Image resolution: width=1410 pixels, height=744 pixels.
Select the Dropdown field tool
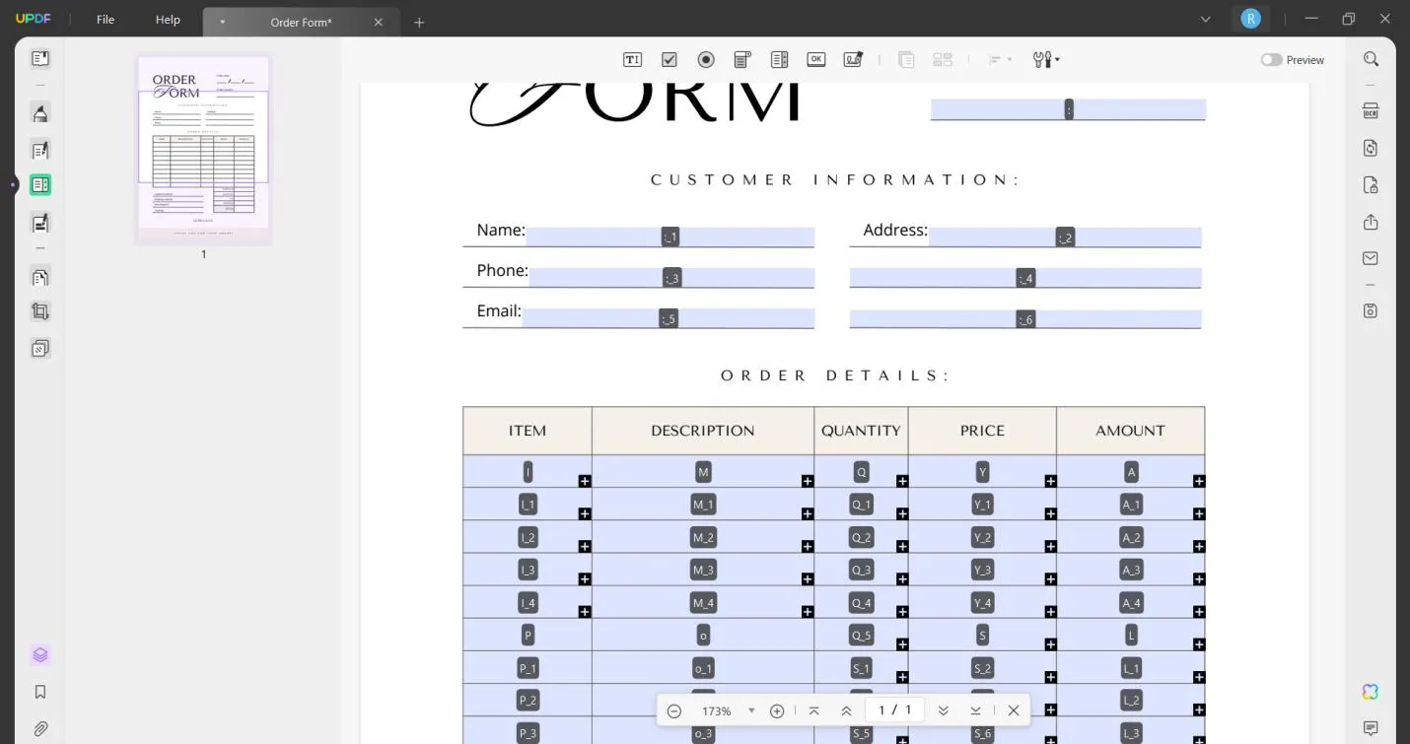(x=742, y=60)
